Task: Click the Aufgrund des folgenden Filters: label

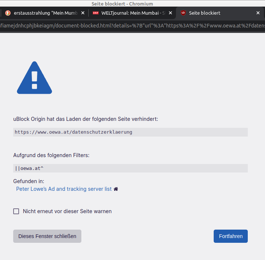Action: 51,155
